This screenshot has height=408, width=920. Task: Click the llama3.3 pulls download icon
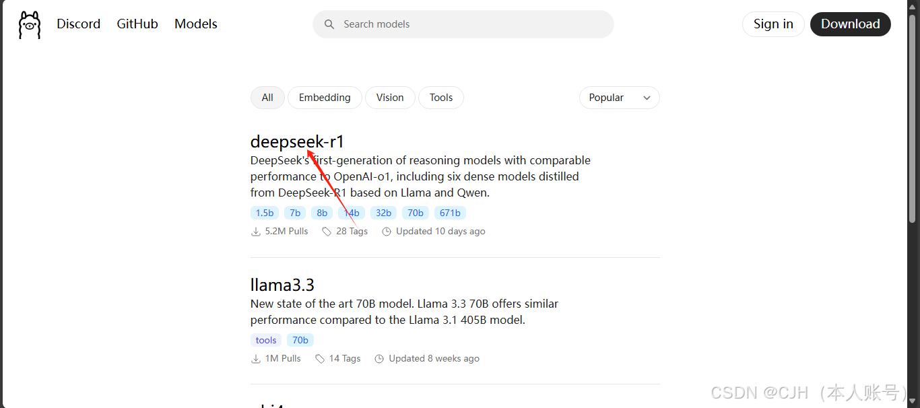click(x=256, y=359)
